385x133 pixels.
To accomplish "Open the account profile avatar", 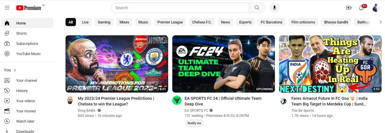I will 376,8.
